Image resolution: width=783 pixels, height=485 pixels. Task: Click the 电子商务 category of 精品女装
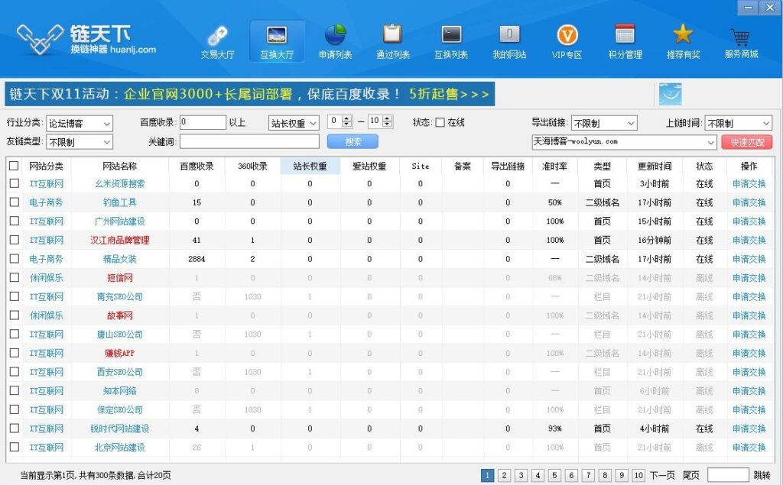tap(47, 259)
